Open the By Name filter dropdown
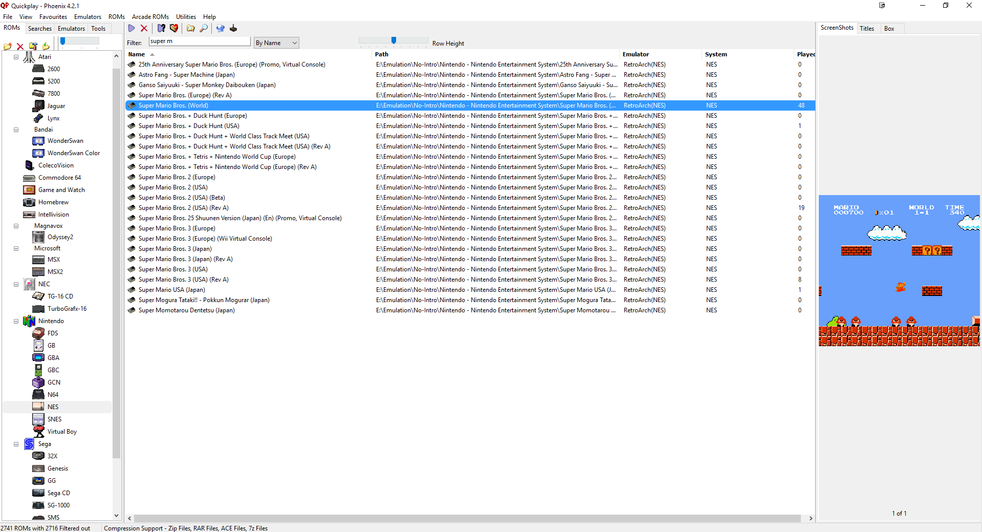Image resolution: width=982 pixels, height=532 pixels. [x=276, y=42]
